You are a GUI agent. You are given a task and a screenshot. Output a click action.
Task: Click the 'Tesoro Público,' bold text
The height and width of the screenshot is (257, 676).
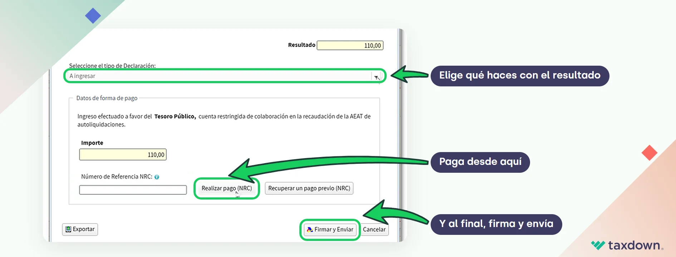tap(175, 116)
